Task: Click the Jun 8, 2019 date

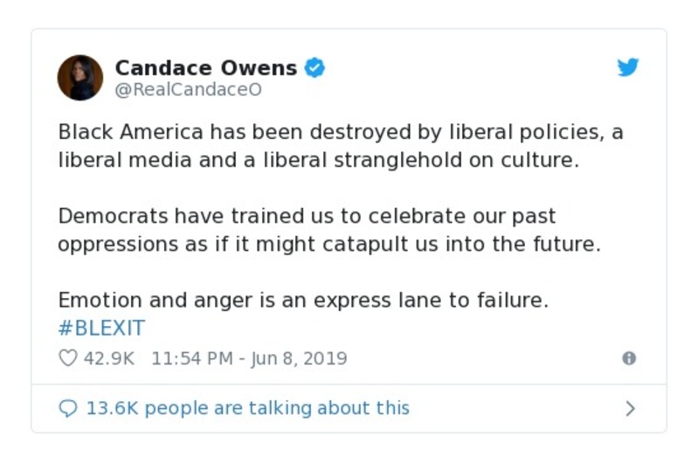Action: click(301, 358)
